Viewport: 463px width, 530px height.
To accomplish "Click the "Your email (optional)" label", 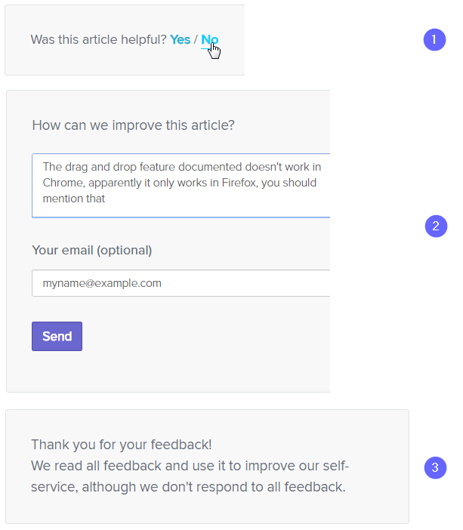I will point(92,250).
